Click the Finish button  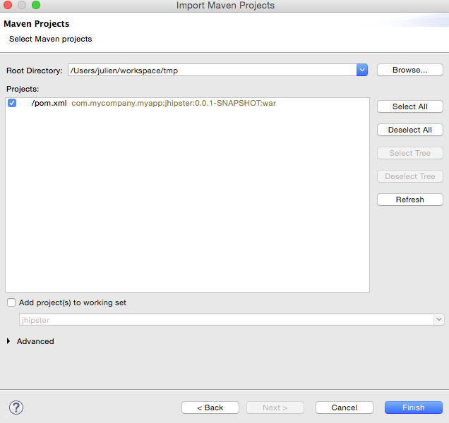[x=413, y=407]
